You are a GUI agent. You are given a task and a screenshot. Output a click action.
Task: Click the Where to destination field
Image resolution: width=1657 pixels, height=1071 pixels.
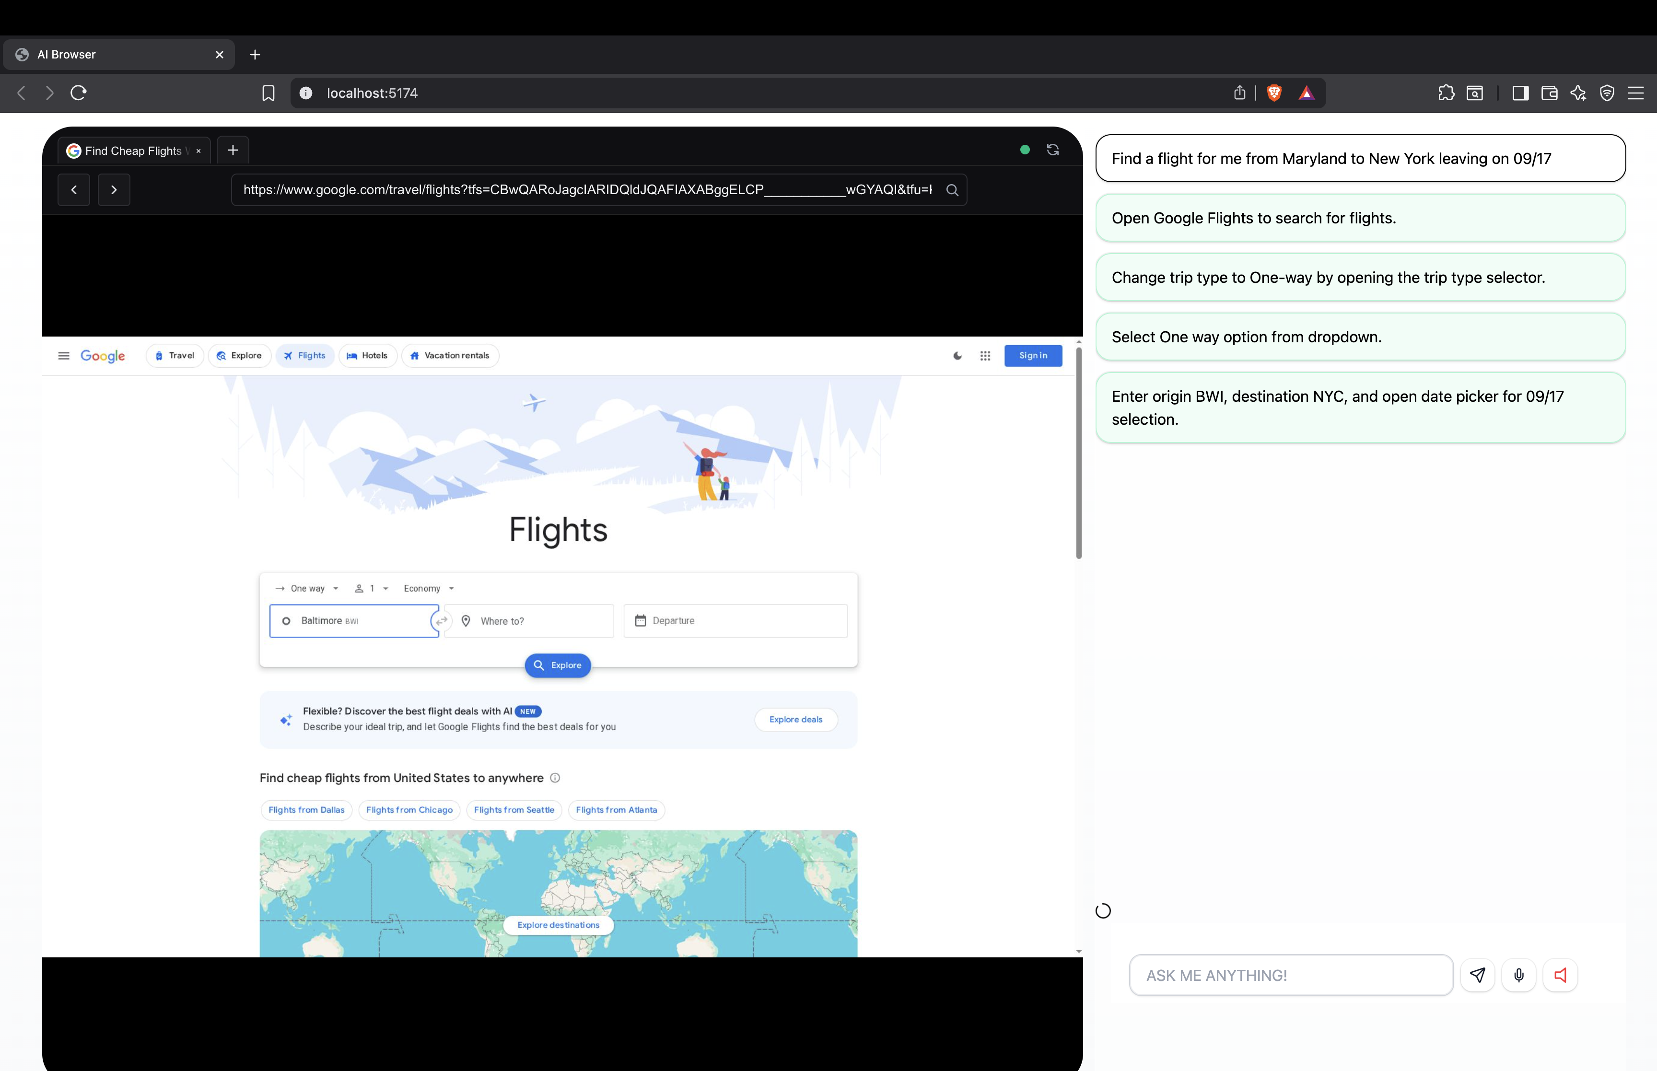[x=529, y=621]
